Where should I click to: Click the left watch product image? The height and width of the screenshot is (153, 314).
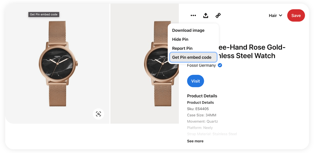pyautogui.click(x=58, y=63)
